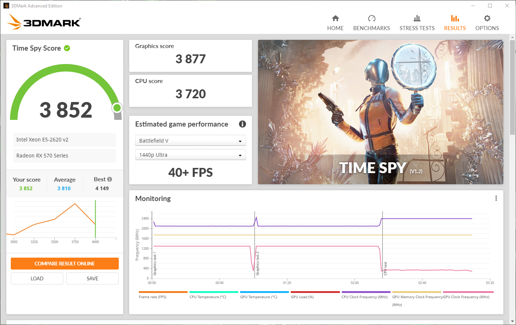
Task: Open the Monitoring panel three-dot menu
Action: tap(496, 198)
